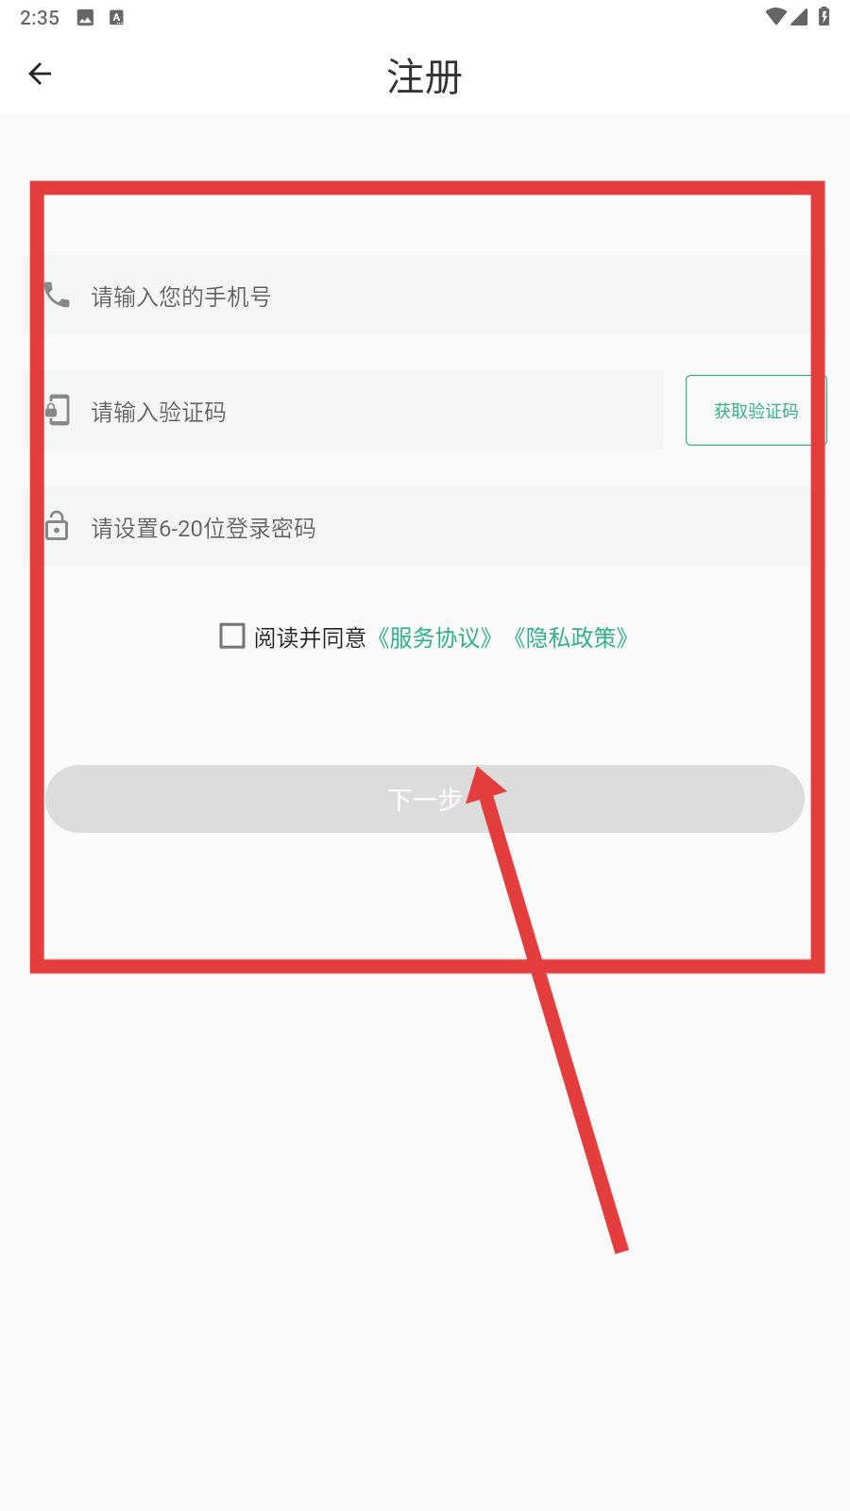The width and height of the screenshot is (850, 1511).
Task: Tap the 'A' keyboard notification icon
Action: coord(116,17)
